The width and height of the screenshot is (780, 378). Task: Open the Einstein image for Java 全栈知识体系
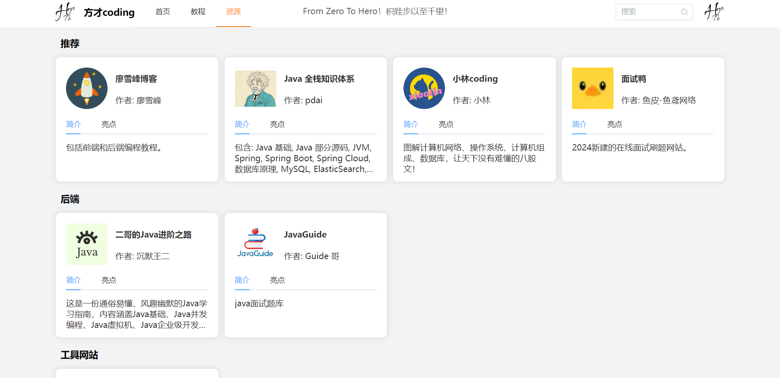(x=255, y=88)
